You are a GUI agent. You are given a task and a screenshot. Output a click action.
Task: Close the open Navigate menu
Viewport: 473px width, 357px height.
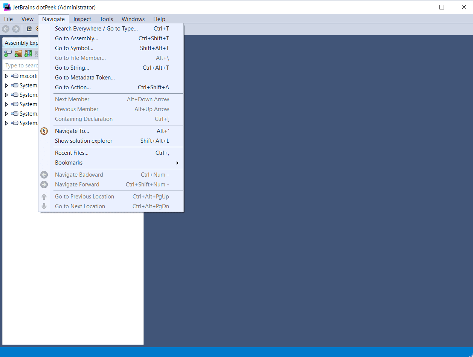53,19
